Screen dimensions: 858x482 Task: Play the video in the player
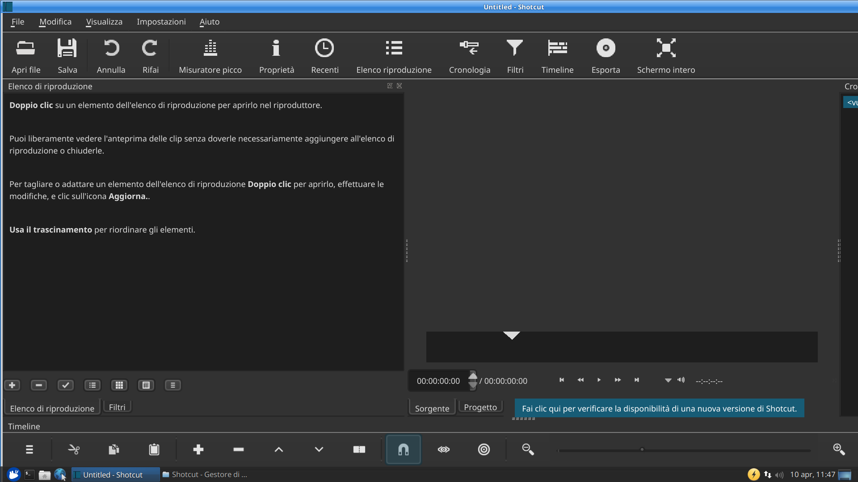599,380
